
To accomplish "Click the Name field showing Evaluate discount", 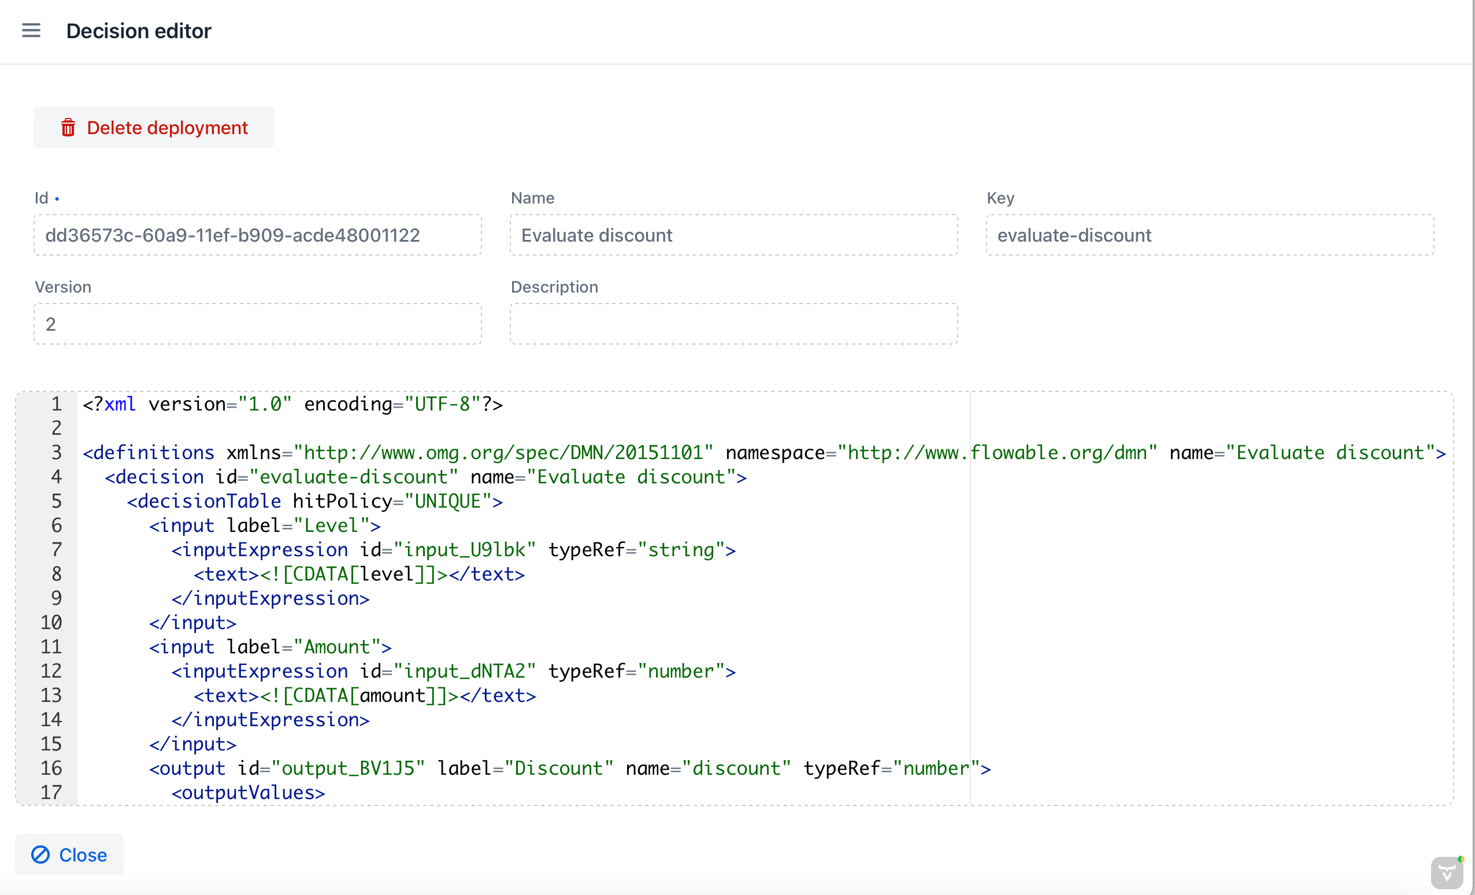I will (x=733, y=235).
